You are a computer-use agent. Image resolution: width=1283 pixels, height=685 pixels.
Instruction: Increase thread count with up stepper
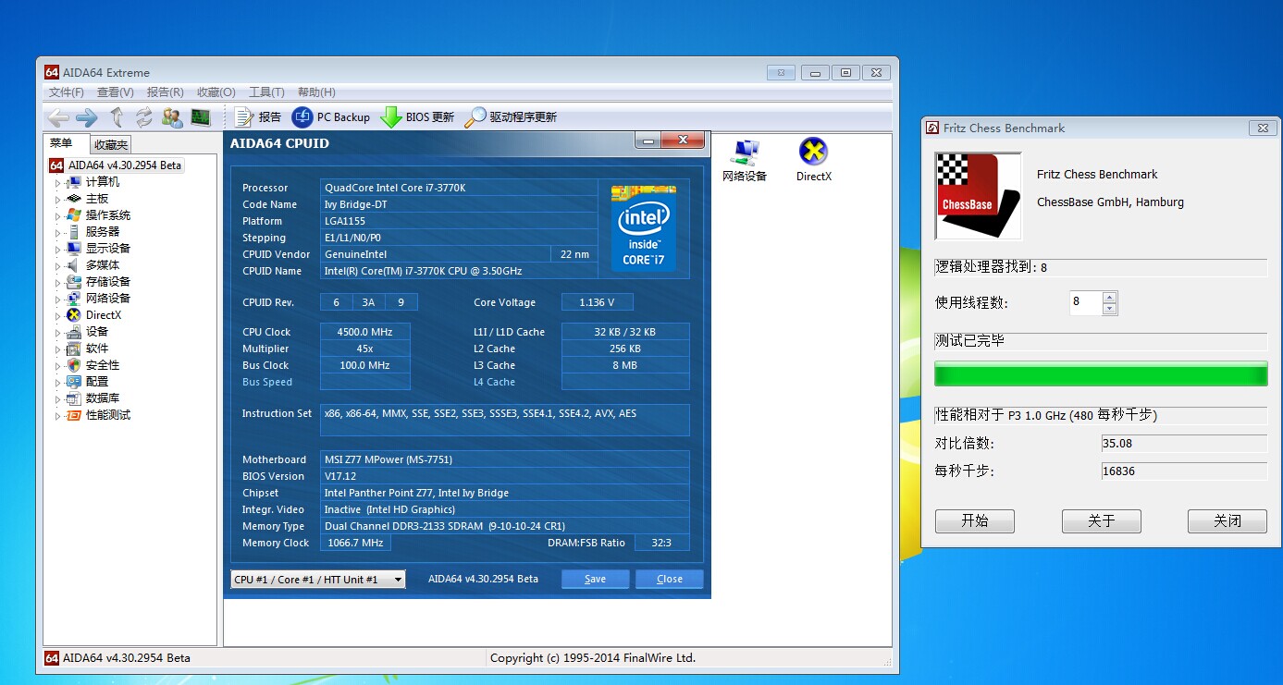(x=1110, y=298)
